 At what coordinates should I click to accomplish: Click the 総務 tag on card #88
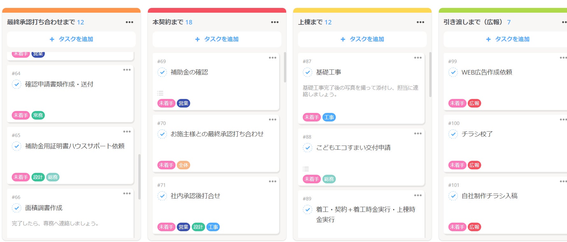click(329, 179)
